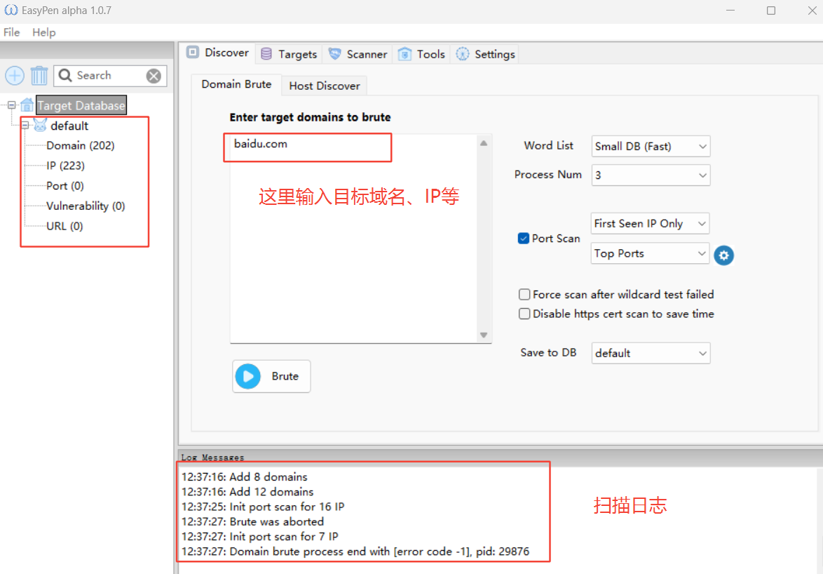Switch to the Settings tab
The height and width of the screenshot is (574, 823).
point(486,54)
